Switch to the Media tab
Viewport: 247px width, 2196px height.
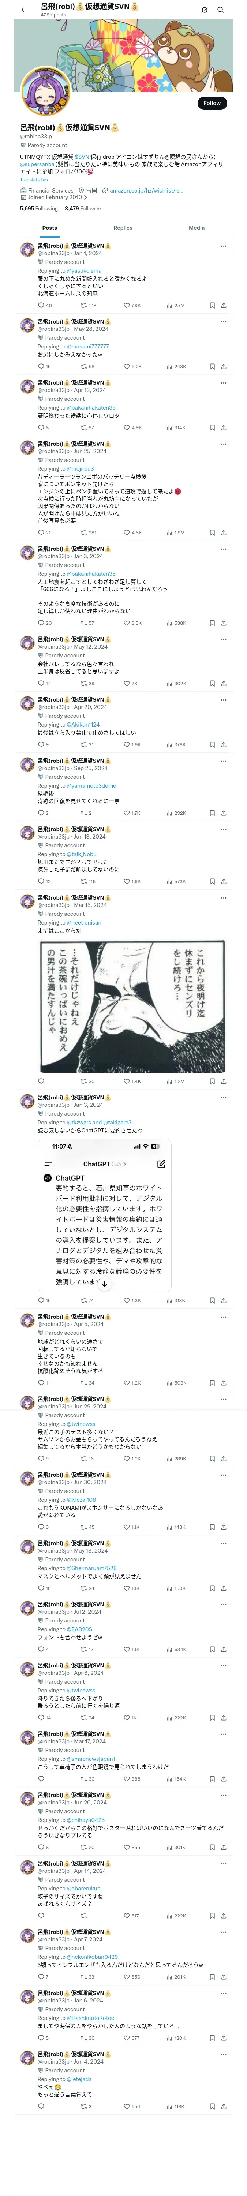click(197, 228)
